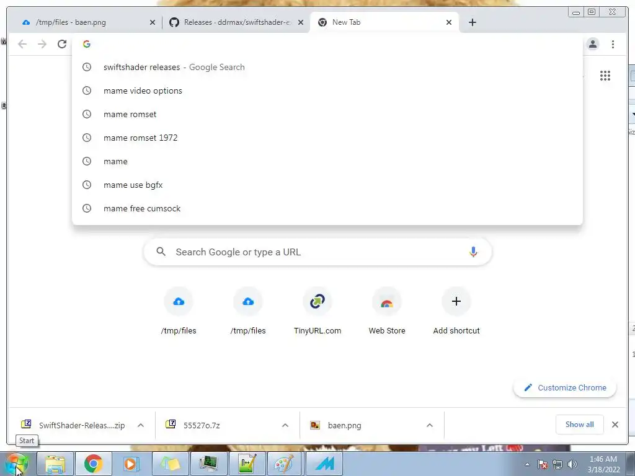Click the volume speaker tray icon
This screenshot has height=476, width=635.
[x=572, y=464]
